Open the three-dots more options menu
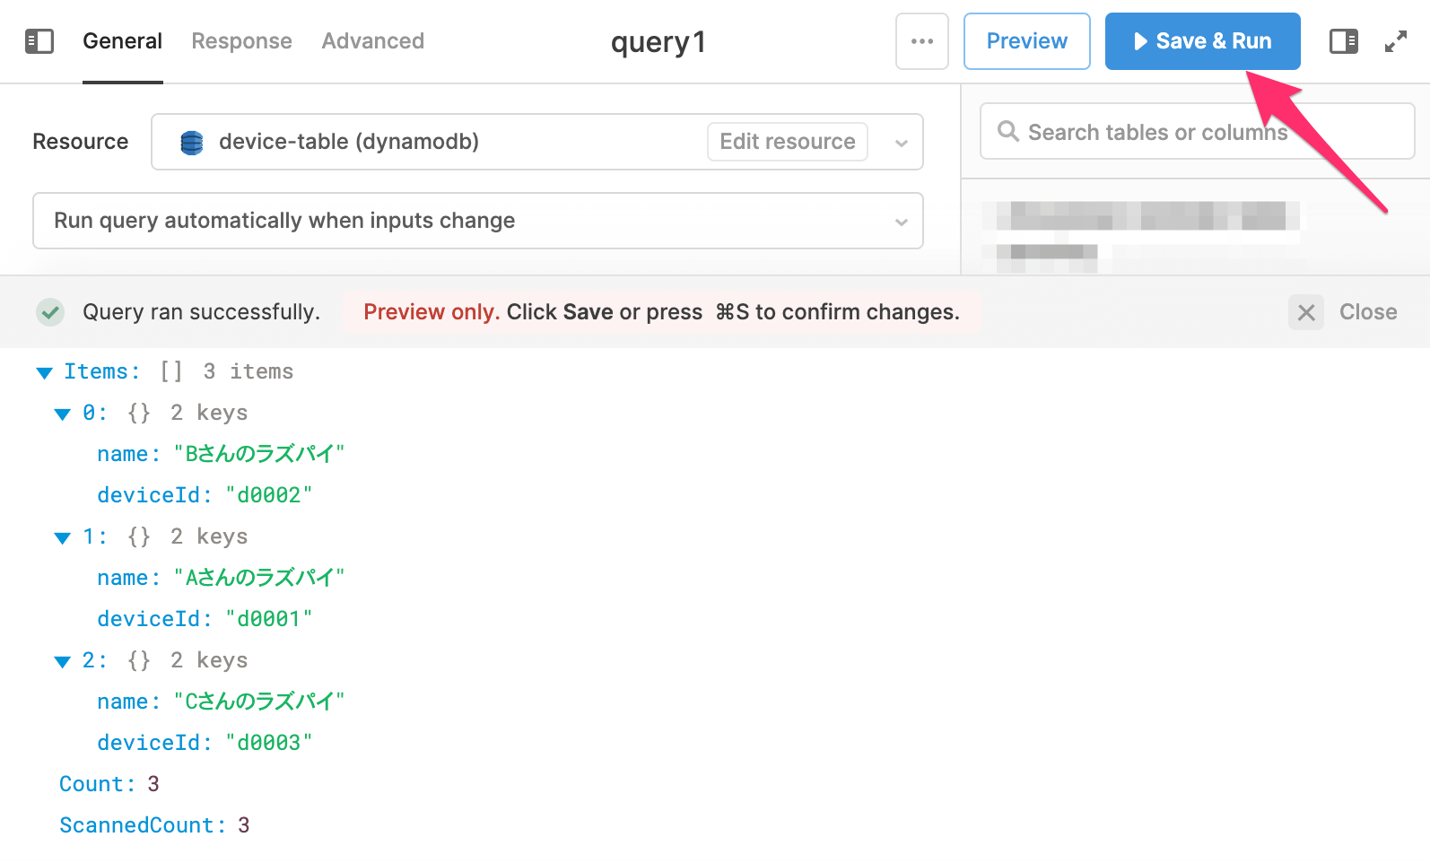 [921, 41]
